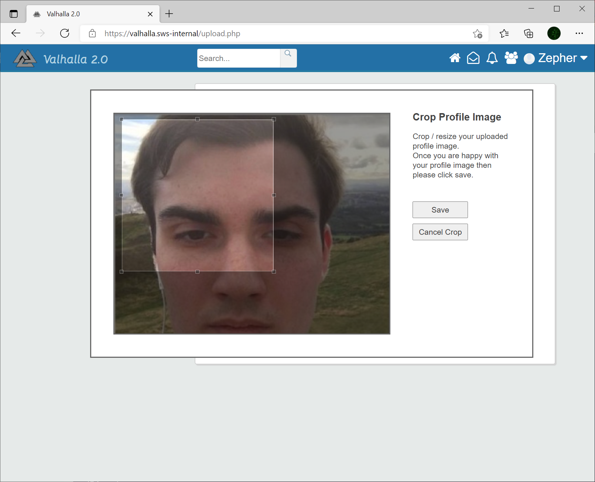Open the messages envelope icon

[473, 58]
